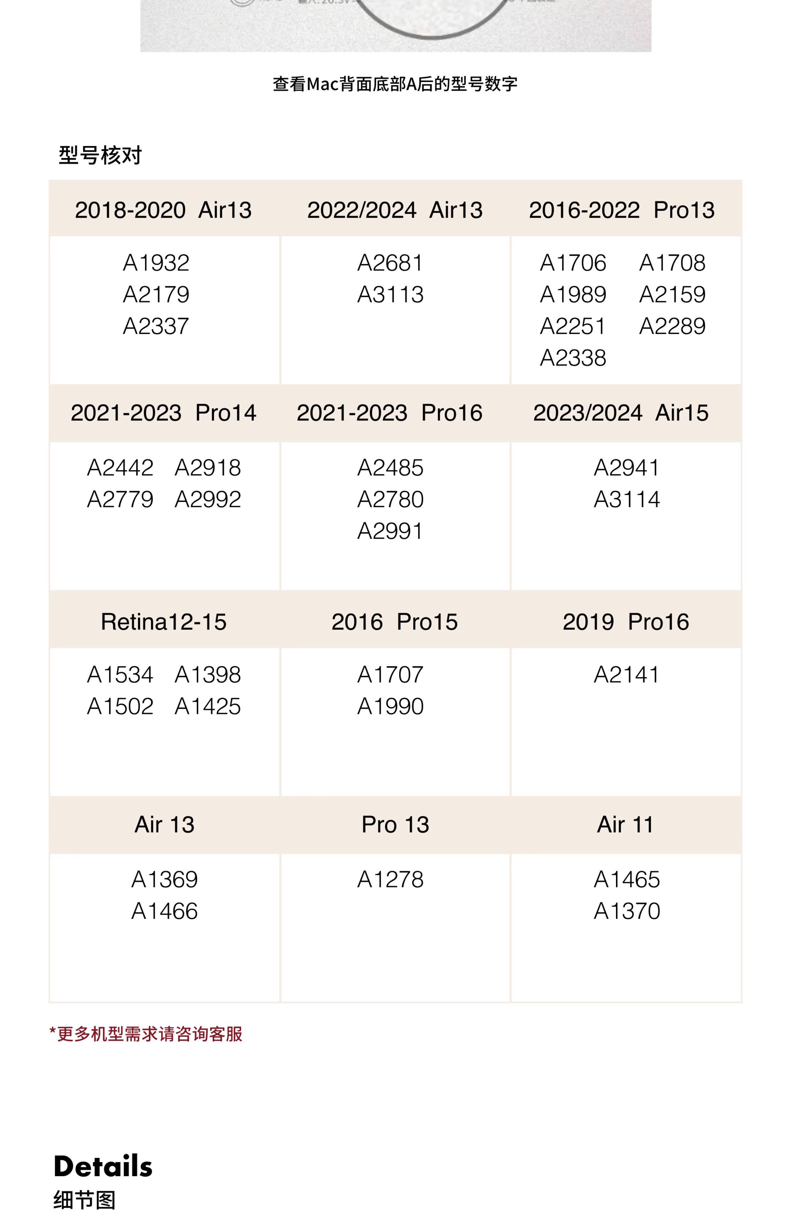
Task: Click the 2022/2024 Air13 header cell
Action: point(394,210)
